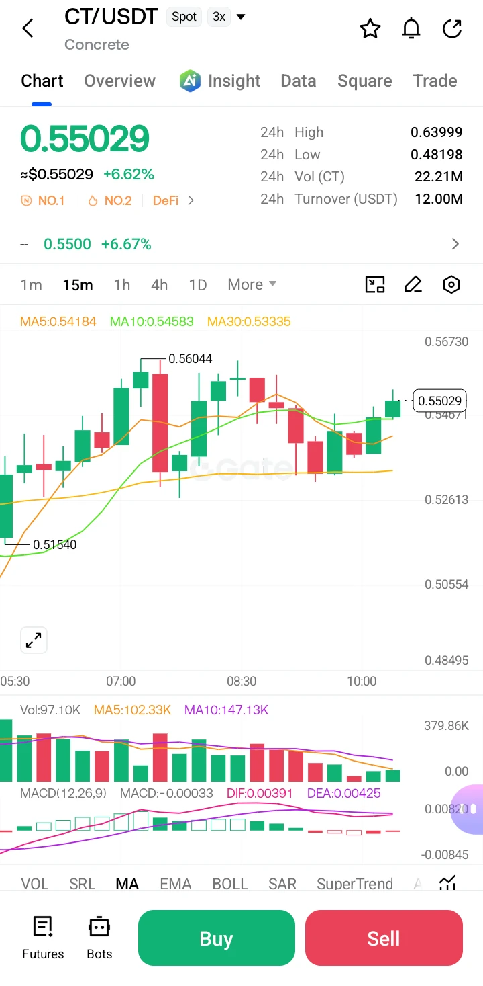Expand chart to fullscreen
The width and height of the screenshot is (483, 986).
click(34, 641)
